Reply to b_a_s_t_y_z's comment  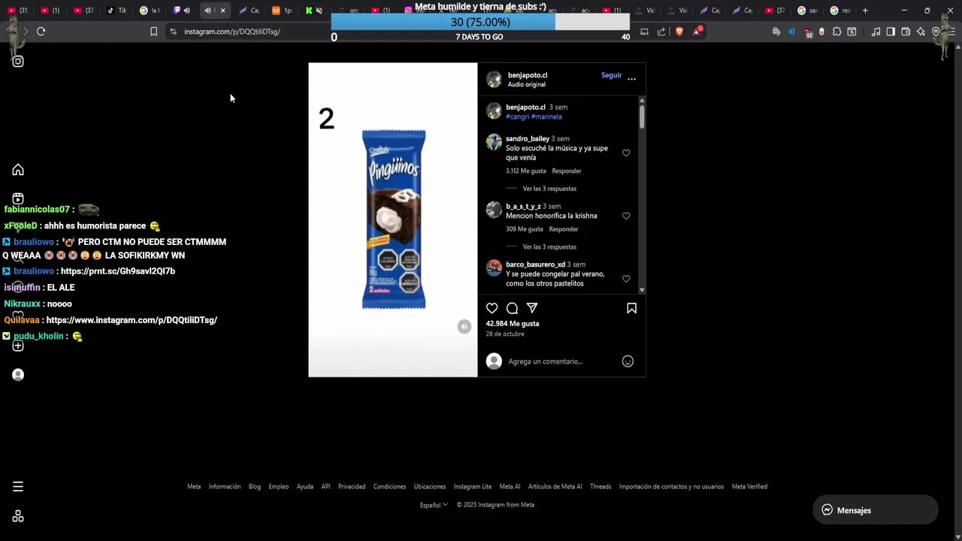tap(564, 229)
